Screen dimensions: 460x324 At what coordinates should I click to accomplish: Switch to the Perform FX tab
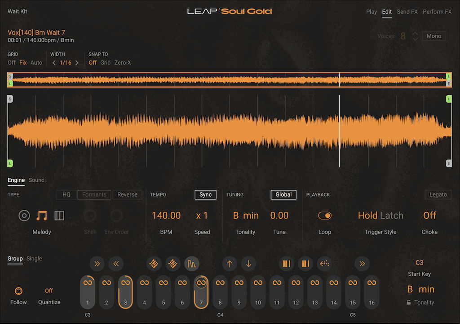point(437,12)
